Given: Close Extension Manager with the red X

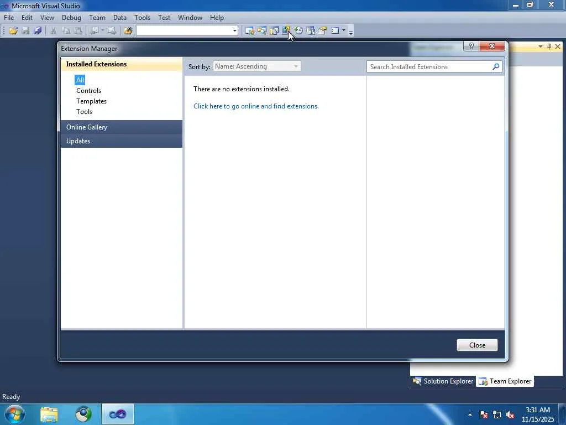Looking at the screenshot, I should [x=491, y=46].
